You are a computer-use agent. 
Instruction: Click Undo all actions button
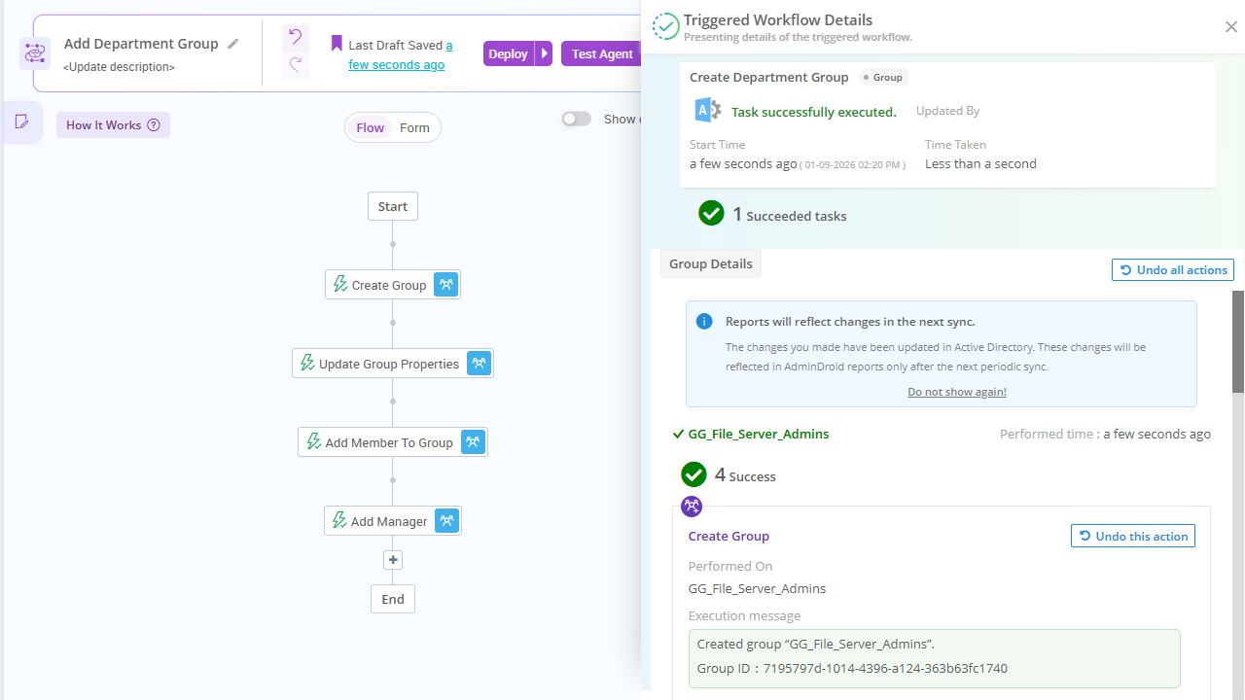pyautogui.click(x=1173, y=270)
